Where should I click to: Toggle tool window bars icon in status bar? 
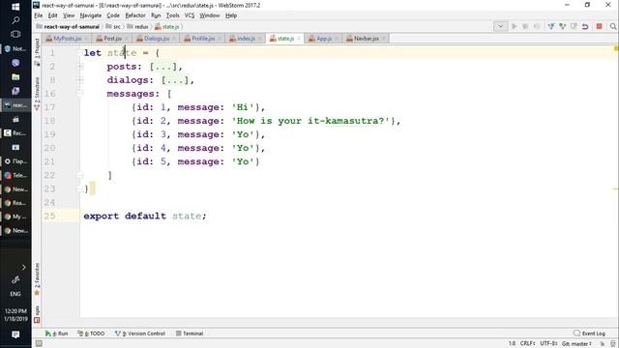click(x=39, y=344)
